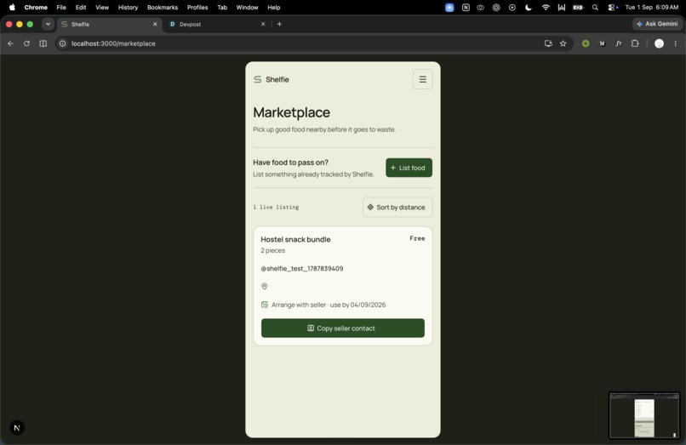Select the Shelfie browser tab
The height and width of the screenshot is (445, 686).
pyautogui.click(x=110, y=24)
